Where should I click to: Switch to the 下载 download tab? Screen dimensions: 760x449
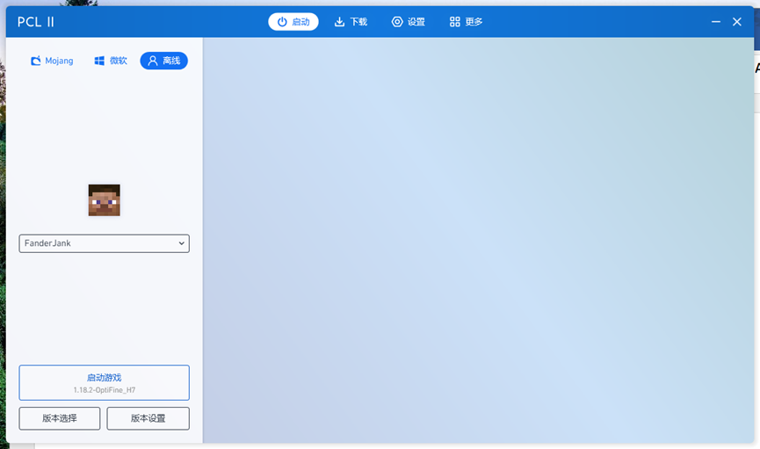[x=351, y=22]
